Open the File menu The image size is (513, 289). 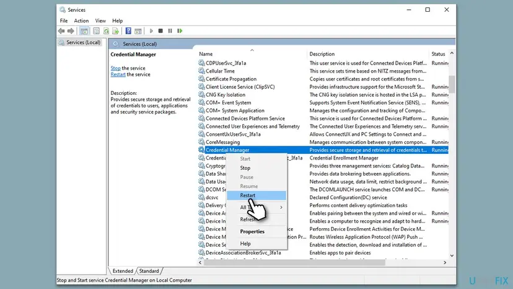click(x=64, y=20)
